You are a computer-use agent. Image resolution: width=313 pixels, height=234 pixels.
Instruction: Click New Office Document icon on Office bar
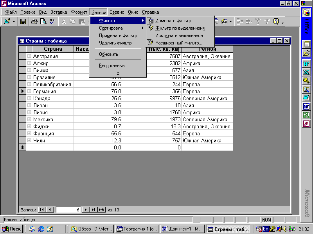[x=306, y=44]
